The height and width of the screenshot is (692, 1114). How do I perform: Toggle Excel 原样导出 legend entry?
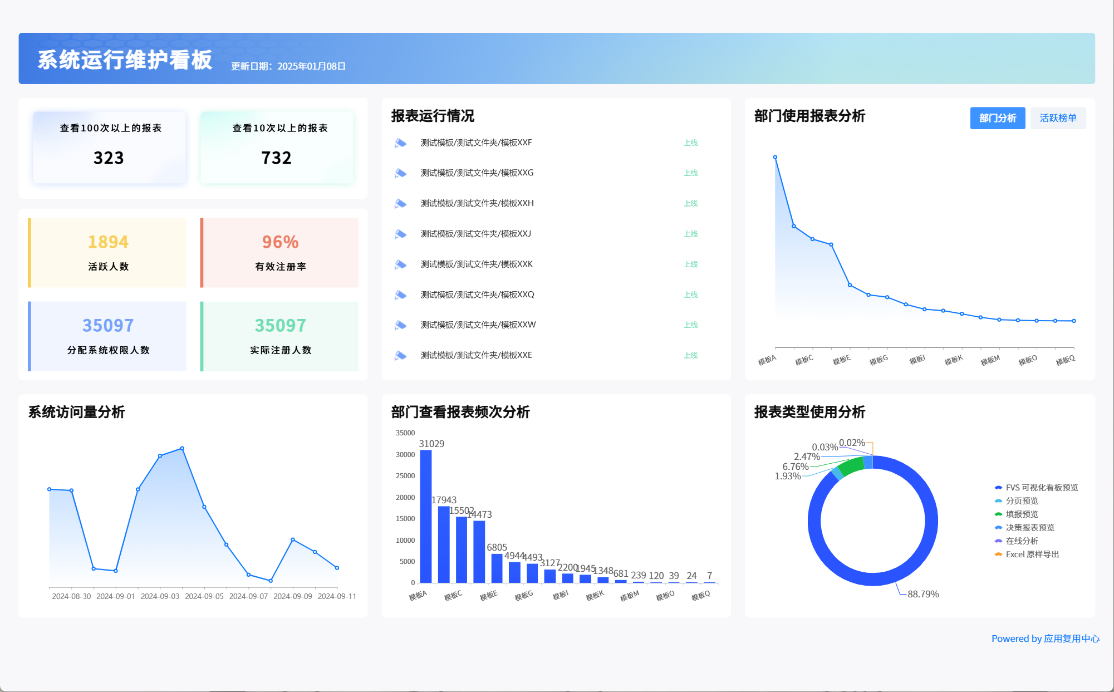tap(1032, 554)
